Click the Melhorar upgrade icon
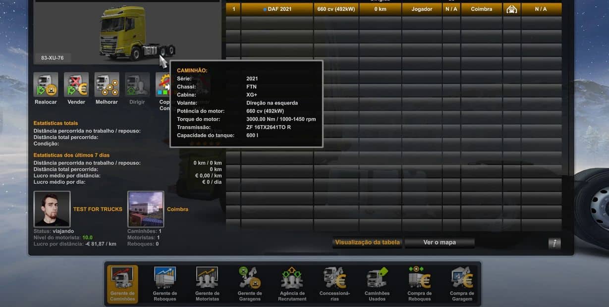The image size is (609, 307). tap(107, 85)
